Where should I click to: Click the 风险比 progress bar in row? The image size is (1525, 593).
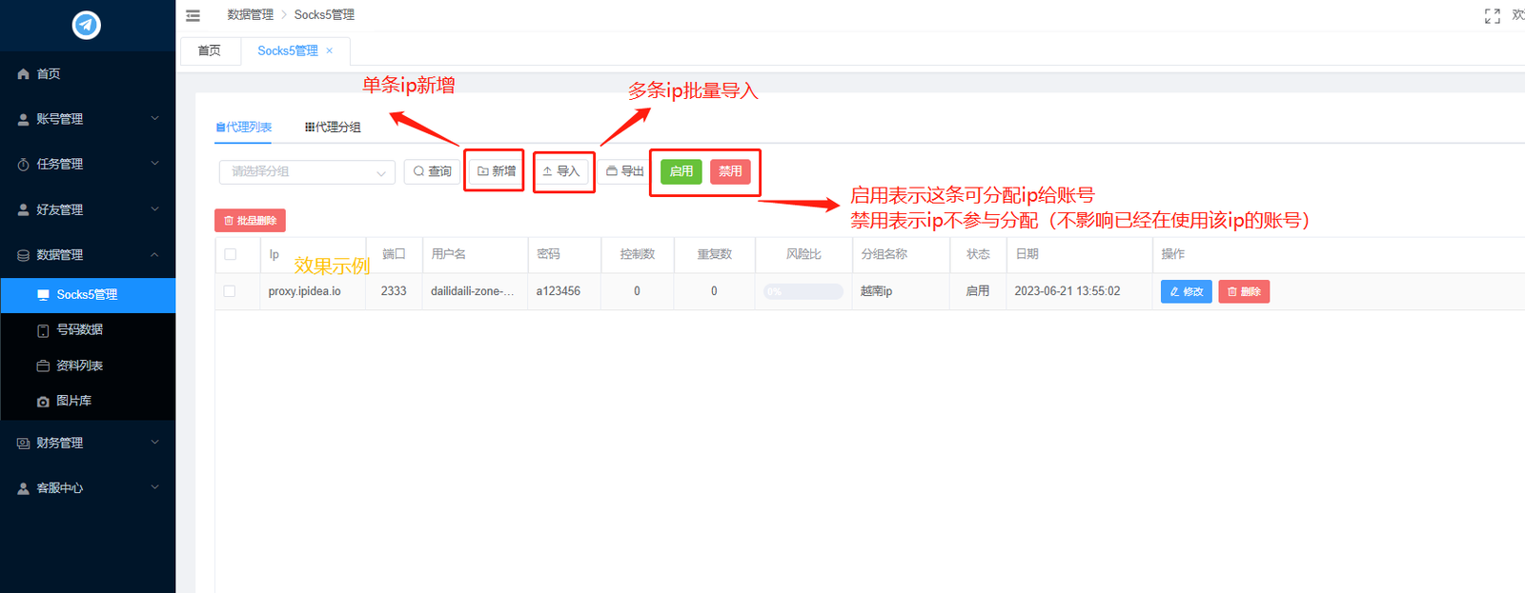point(803,291)
